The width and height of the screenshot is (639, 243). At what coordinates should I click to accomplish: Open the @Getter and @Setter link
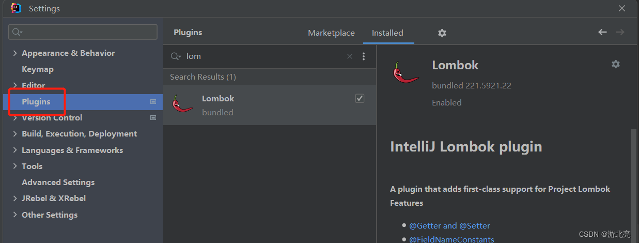click(x=449, y=226)
